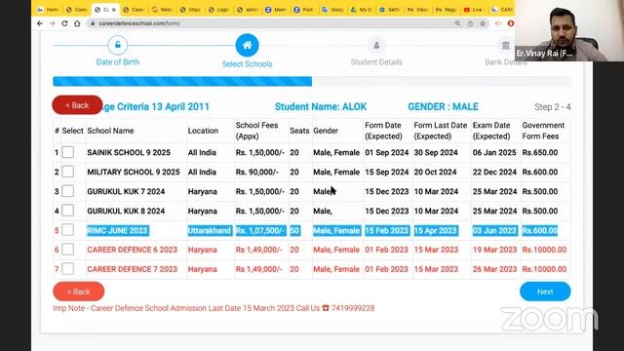The height and width of the screenshot is (351, 624).
Task: Click the 19 Mar 2023 exam date
Action: pyautogui.click(x=494, y=250)
